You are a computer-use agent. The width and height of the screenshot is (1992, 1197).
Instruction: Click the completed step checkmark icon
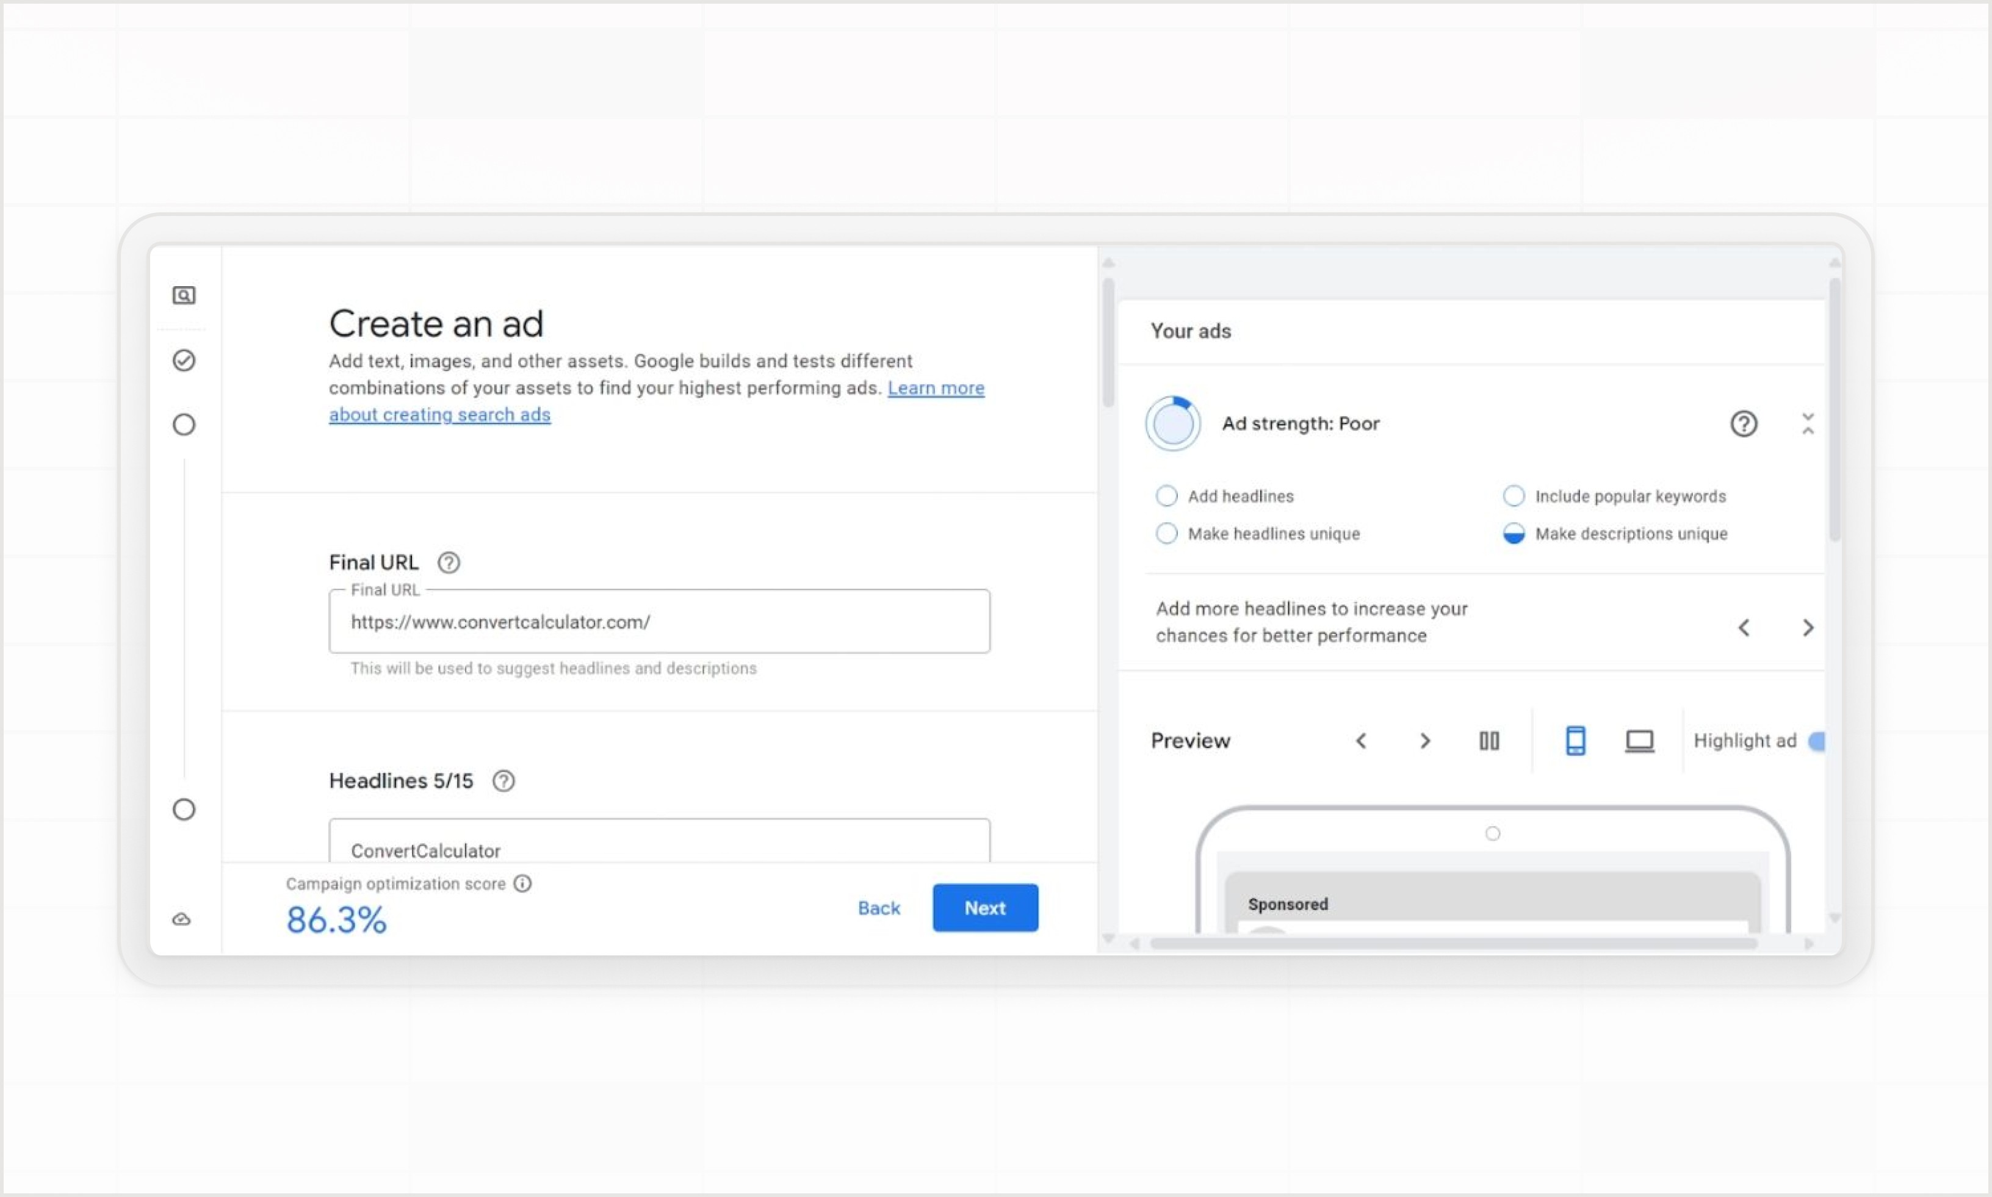click(184, 360)
